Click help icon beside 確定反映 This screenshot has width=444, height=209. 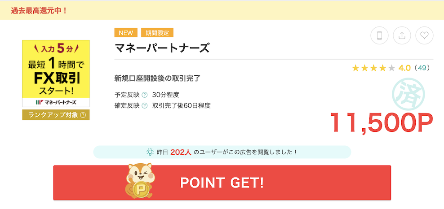(x=144, y=106)
